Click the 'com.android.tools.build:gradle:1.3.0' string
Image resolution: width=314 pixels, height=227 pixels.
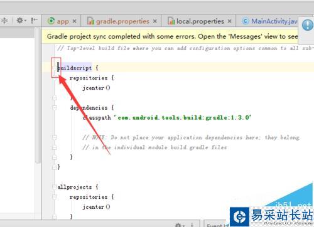[182, 117]
